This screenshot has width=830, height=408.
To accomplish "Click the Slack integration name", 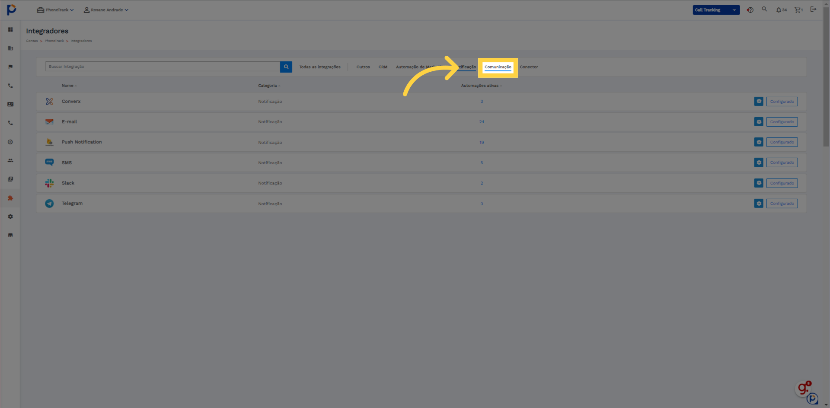I will [68, 183].
